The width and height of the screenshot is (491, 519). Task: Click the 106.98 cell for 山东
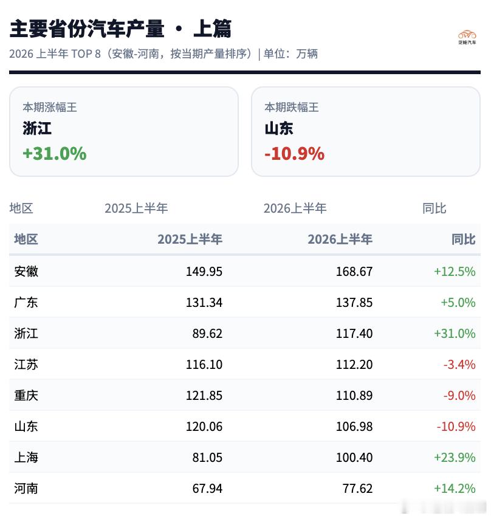[354, 427]
